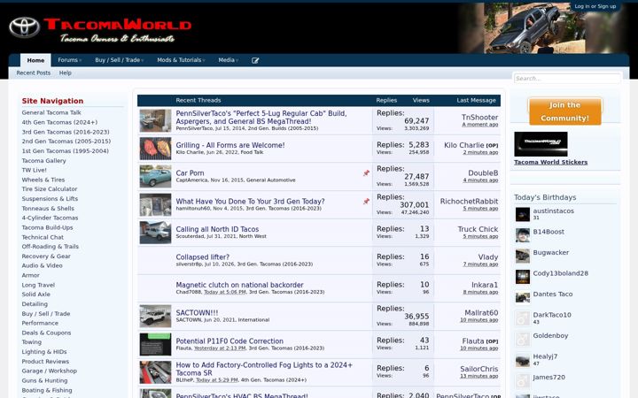
Task: Focus the Search input field
Action: [x=567, y=79]
